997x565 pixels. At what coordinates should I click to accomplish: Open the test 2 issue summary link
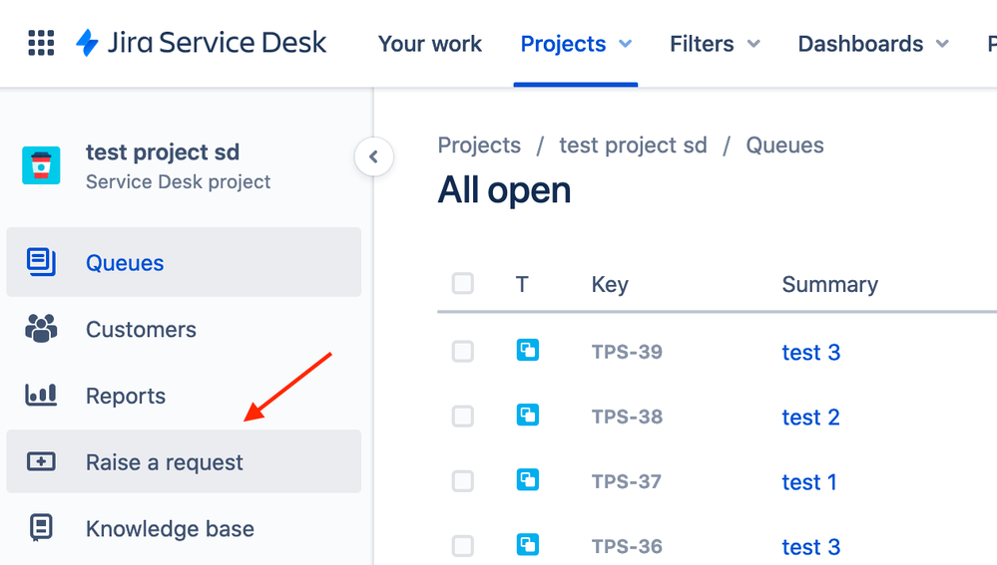click(x=811, y=418)
